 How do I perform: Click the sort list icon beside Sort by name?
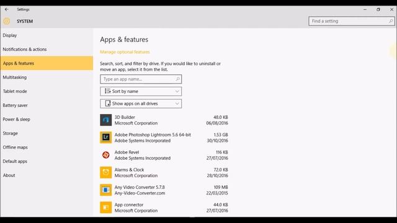click(107, 91)
